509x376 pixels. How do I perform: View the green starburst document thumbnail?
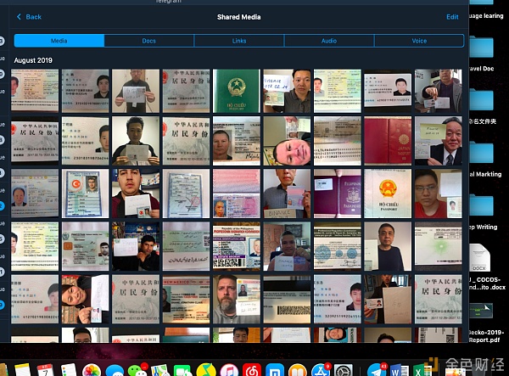(439, 246)
